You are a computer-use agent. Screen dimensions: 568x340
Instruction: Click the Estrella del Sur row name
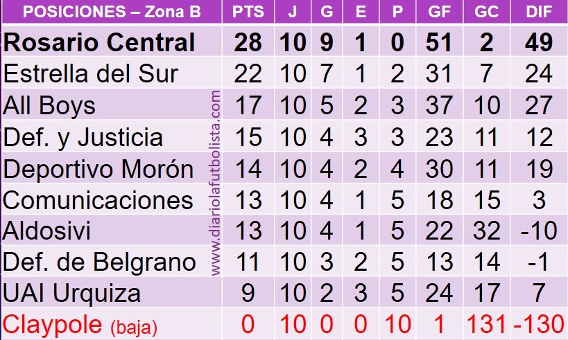(x=91, y=73)
